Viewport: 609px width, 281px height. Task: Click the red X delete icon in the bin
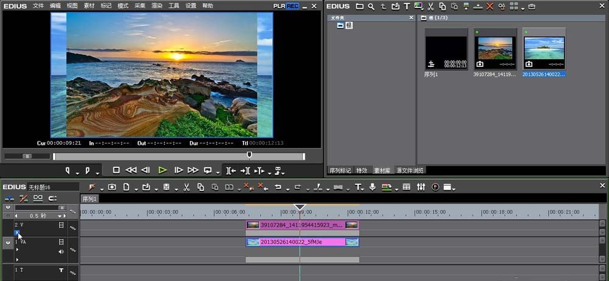pyautogui.click(x=490, y=6)
